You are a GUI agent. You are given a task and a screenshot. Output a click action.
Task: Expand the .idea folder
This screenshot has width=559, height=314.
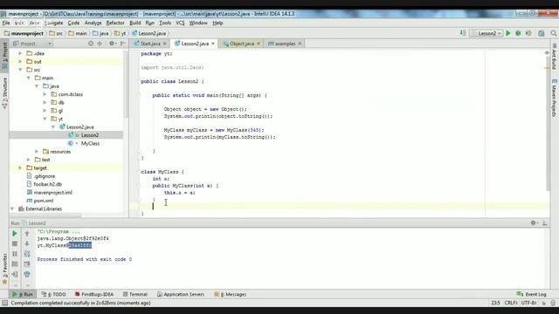pos(20,53)
